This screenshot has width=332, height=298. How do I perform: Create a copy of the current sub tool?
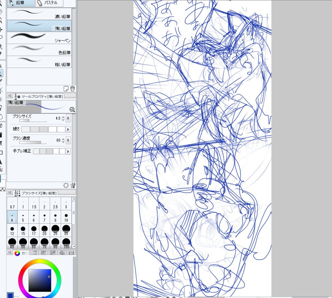(x=66, y=89)
